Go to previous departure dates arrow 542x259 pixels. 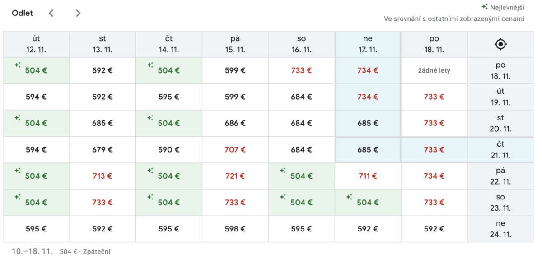tap(51, 13)
